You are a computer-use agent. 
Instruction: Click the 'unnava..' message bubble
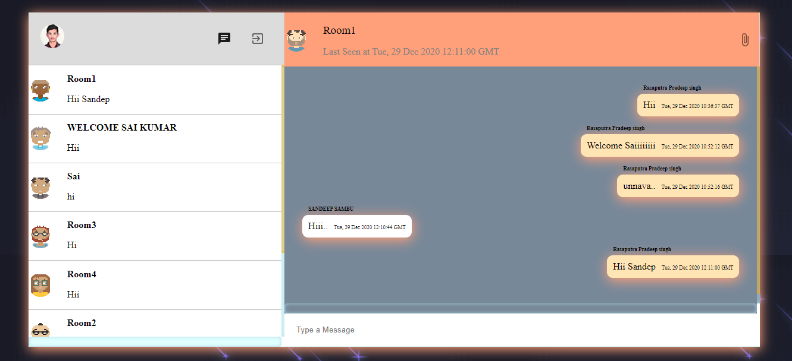(678, 186)
